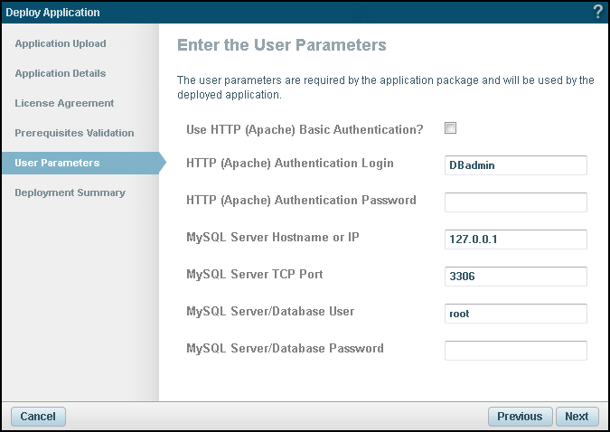This screenshot has height=432, width=610.
Task: Click the Deploy Application title bar
Action: [271, 12]
